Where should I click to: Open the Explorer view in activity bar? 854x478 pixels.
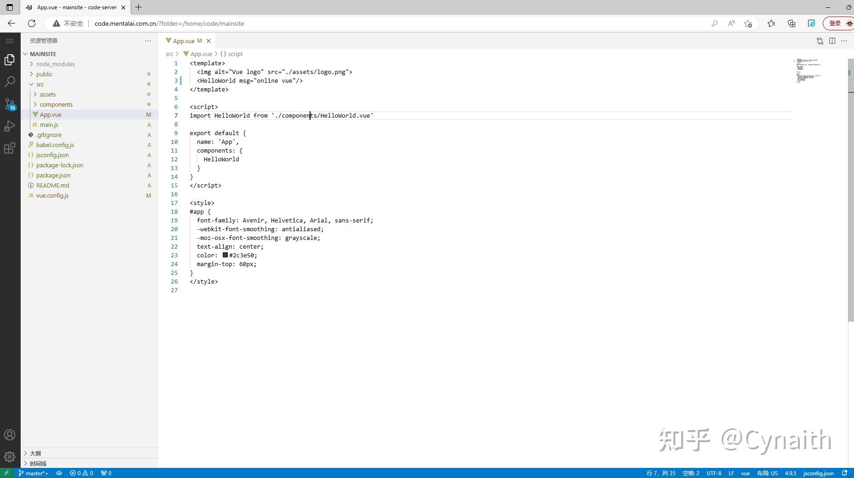(10, 60)
